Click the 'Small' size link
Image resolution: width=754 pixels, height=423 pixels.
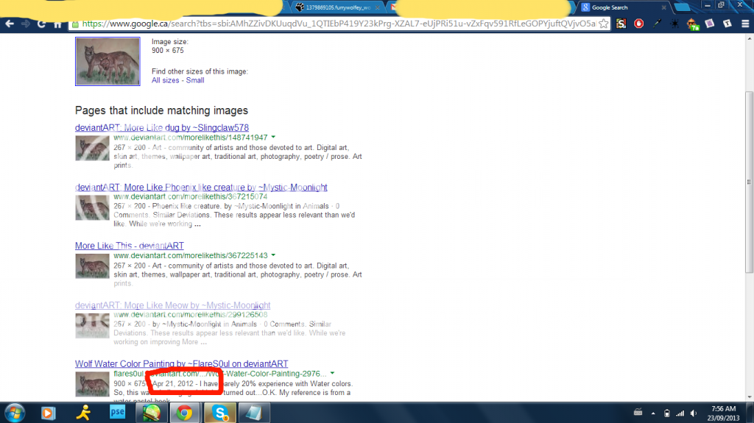pos(195,80)
